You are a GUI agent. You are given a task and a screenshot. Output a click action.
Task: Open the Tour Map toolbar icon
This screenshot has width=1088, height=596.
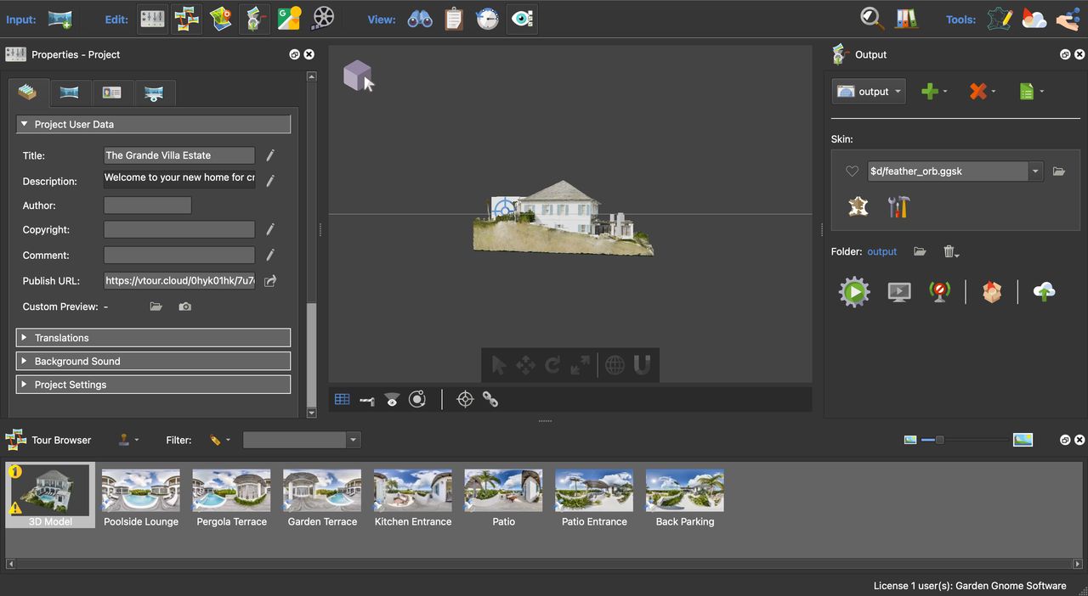221,18
